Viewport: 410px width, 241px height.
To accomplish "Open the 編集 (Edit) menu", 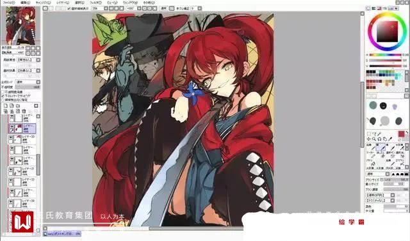I will click(x=25, y=3).
